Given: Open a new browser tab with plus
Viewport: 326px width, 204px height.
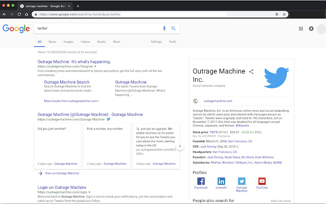Looking at the screenshot, I should 78,6.
